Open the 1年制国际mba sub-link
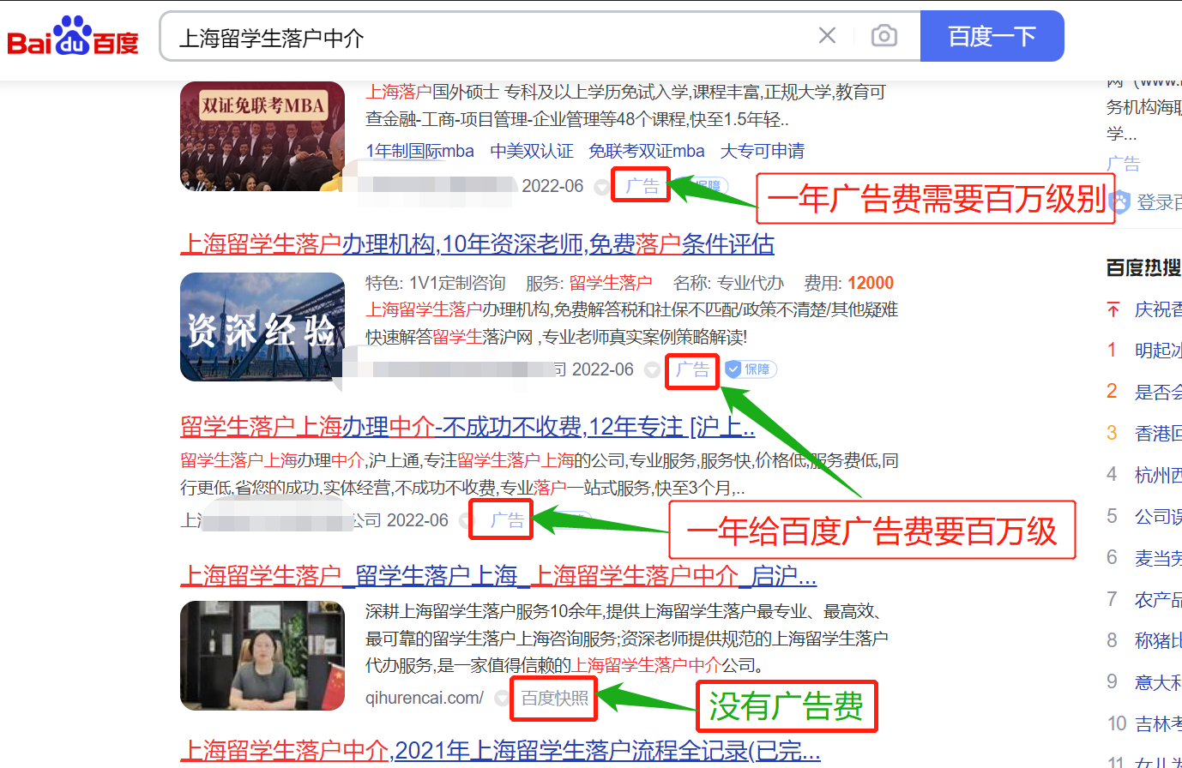Image resolution: width=1182 pixels, height=768 pixels. [419, 151]
